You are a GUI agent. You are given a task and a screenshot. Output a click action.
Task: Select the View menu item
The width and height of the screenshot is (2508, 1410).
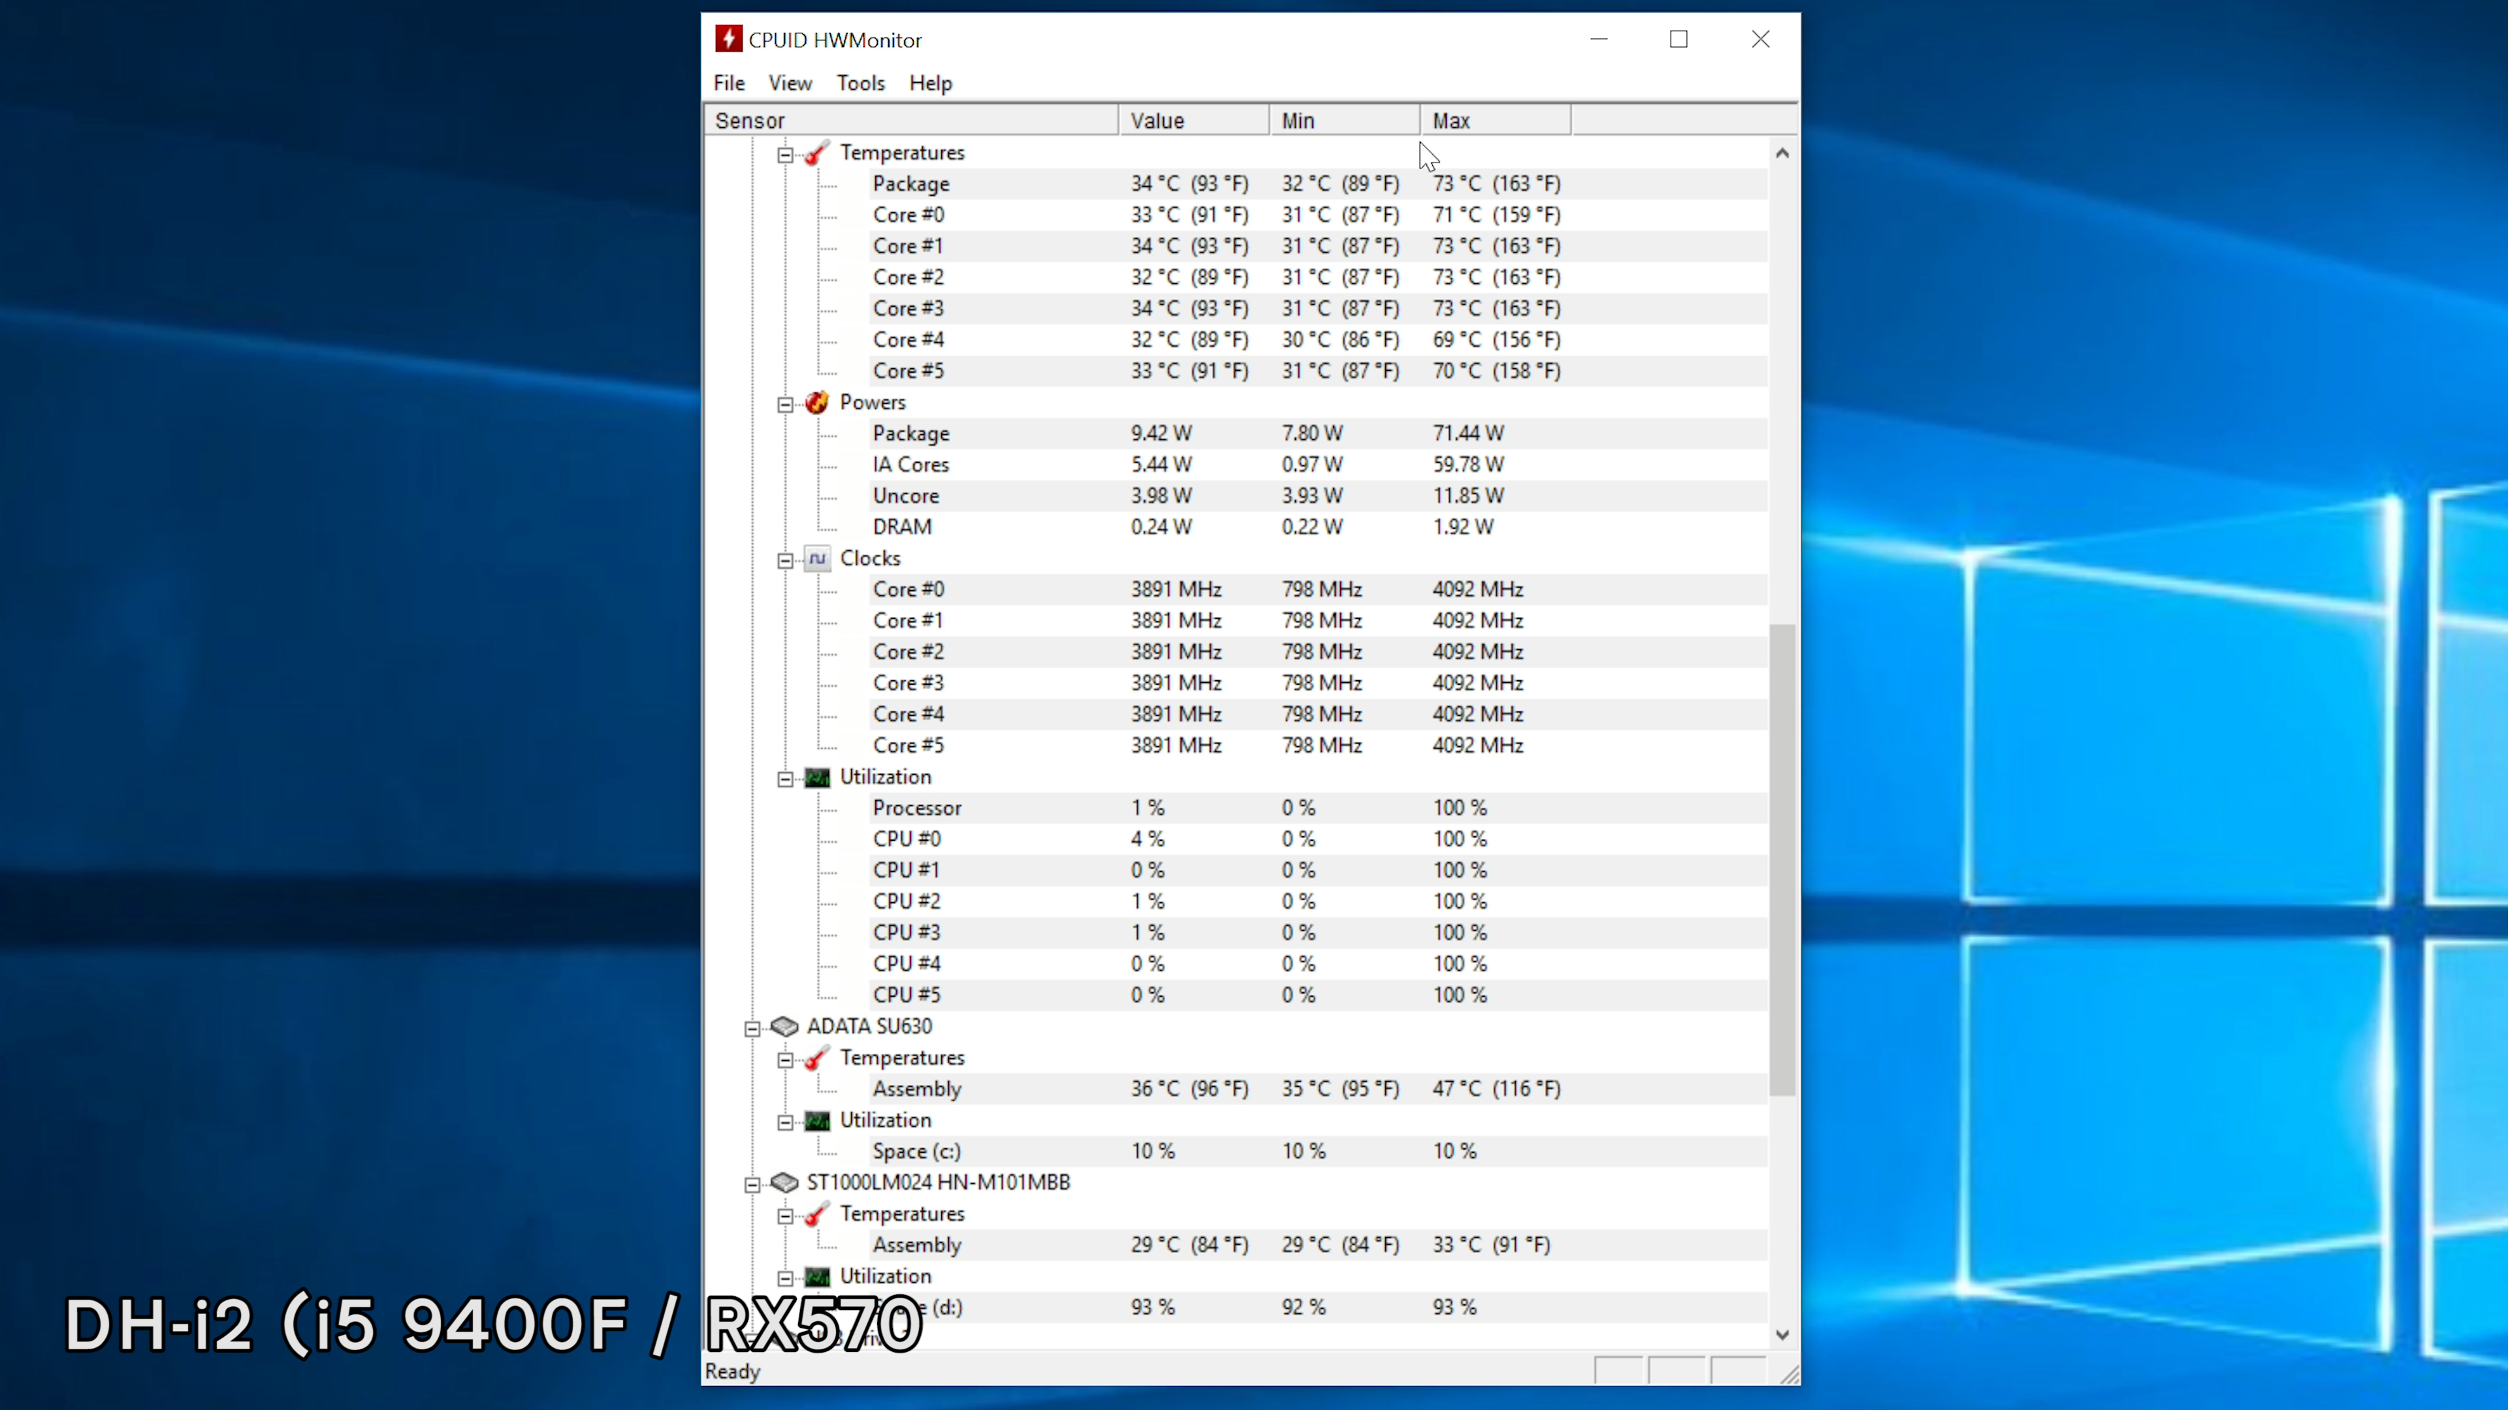pyautogui.click(x=789, y=83)
